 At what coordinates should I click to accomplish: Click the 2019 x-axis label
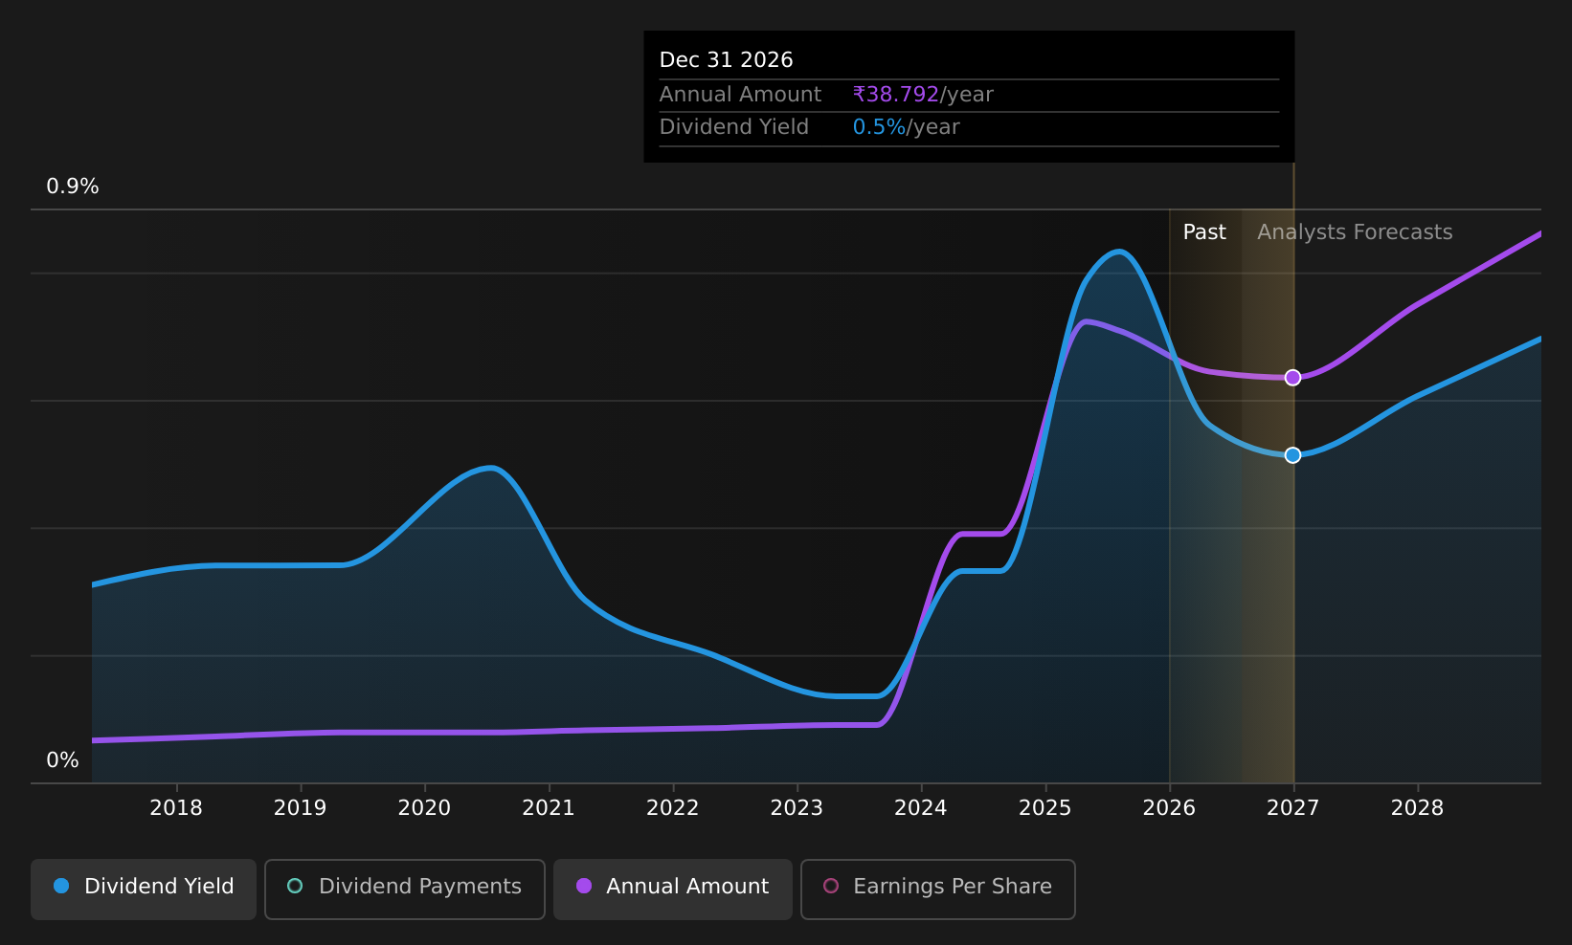(301, 808)
